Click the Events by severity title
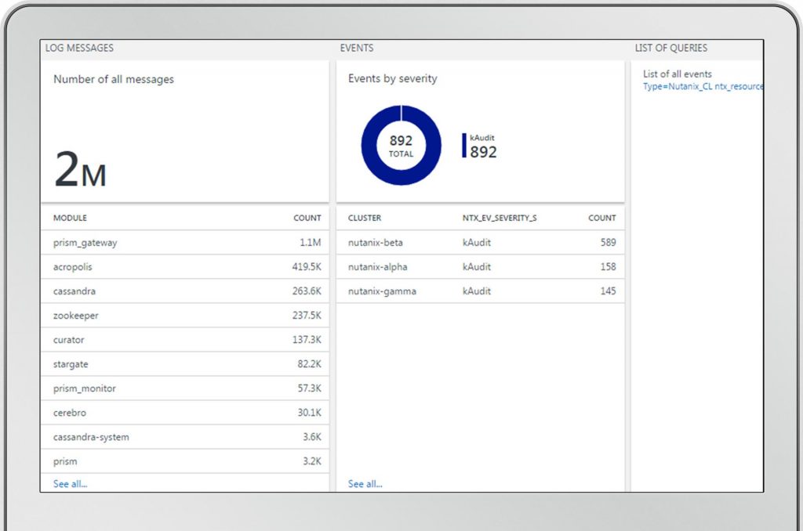 coord(393,79)
